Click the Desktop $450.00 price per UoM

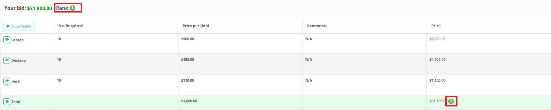(x=187, y=60)
